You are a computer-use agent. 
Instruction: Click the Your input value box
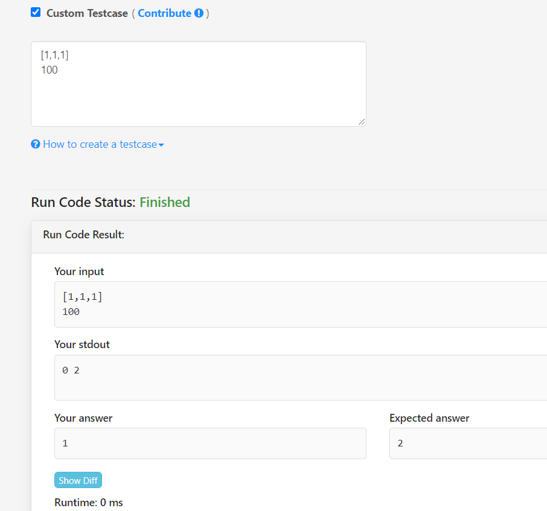(301, 304)
